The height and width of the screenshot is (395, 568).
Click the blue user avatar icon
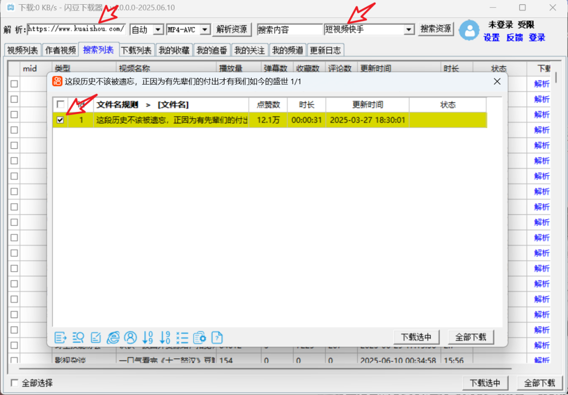click(469, 30)
